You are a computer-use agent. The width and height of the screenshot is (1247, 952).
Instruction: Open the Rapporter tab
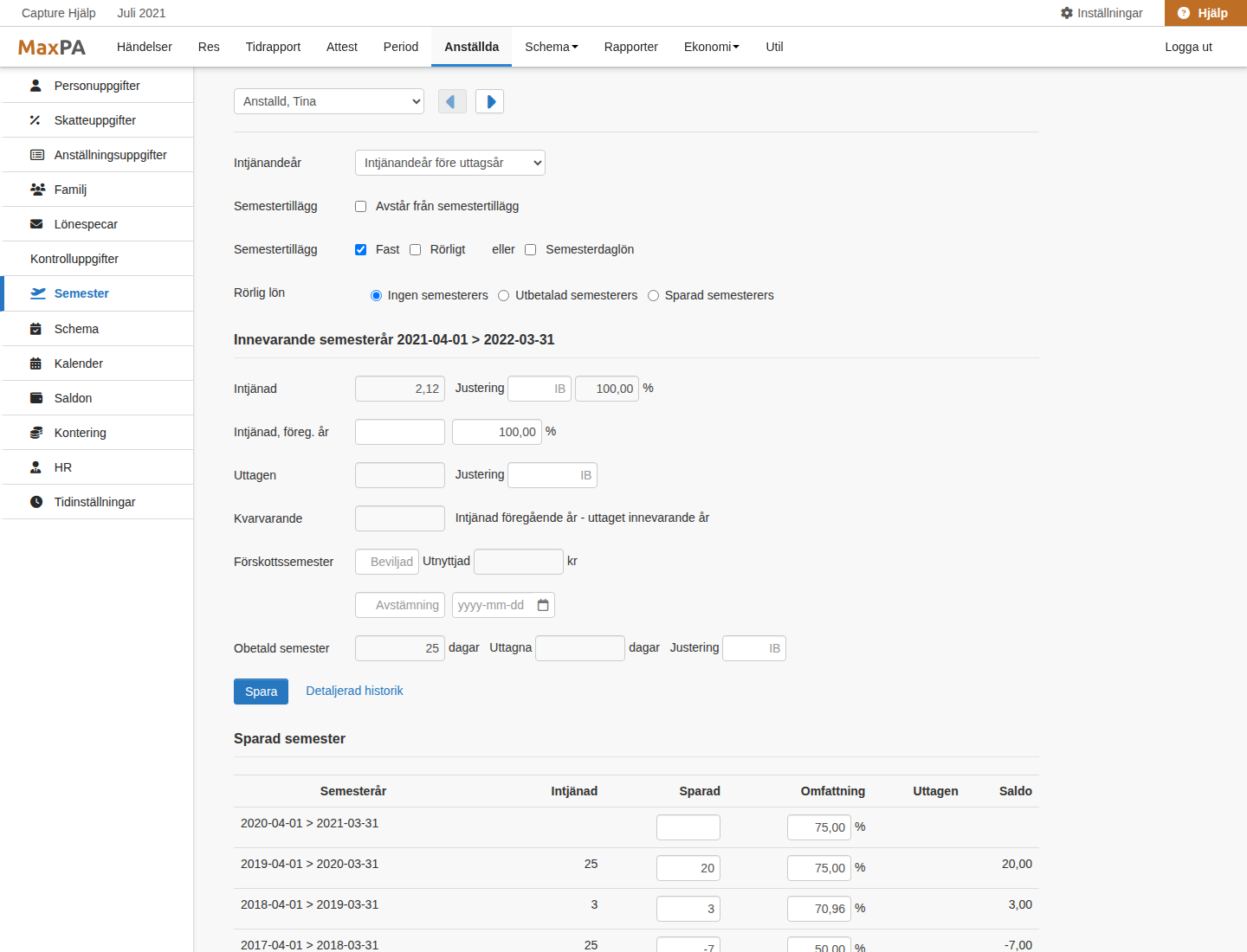point(631,47)
